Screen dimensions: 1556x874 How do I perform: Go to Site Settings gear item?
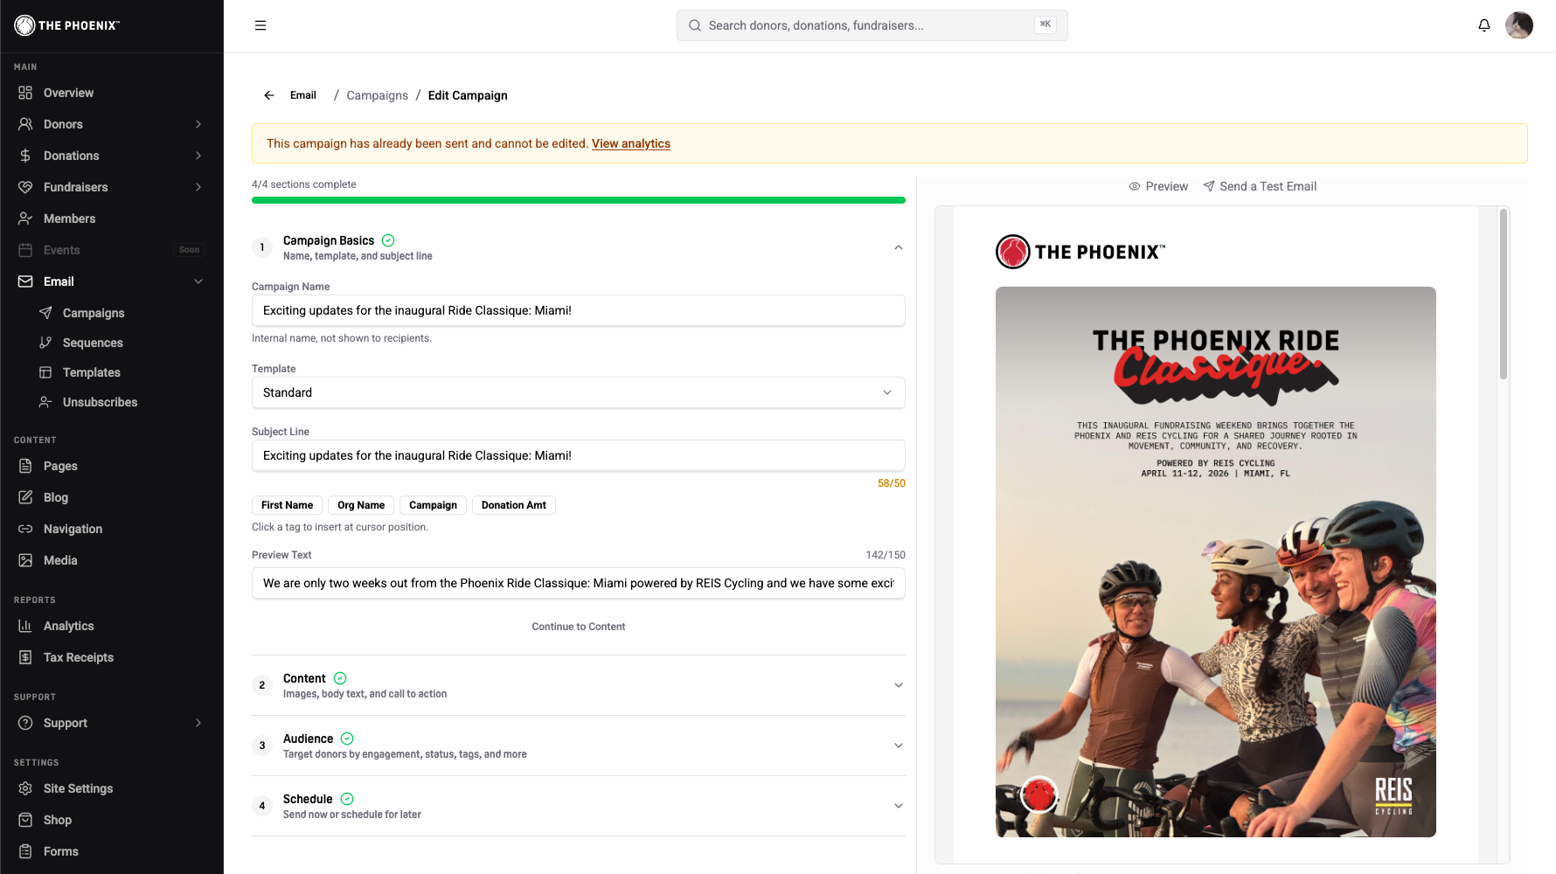(x=78, y=788)
